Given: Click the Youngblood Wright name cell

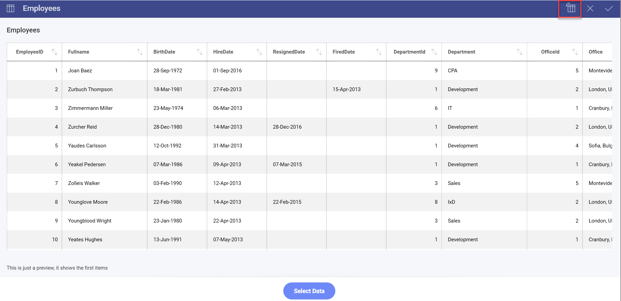Looking at the screenshot, I should point(104,221).
